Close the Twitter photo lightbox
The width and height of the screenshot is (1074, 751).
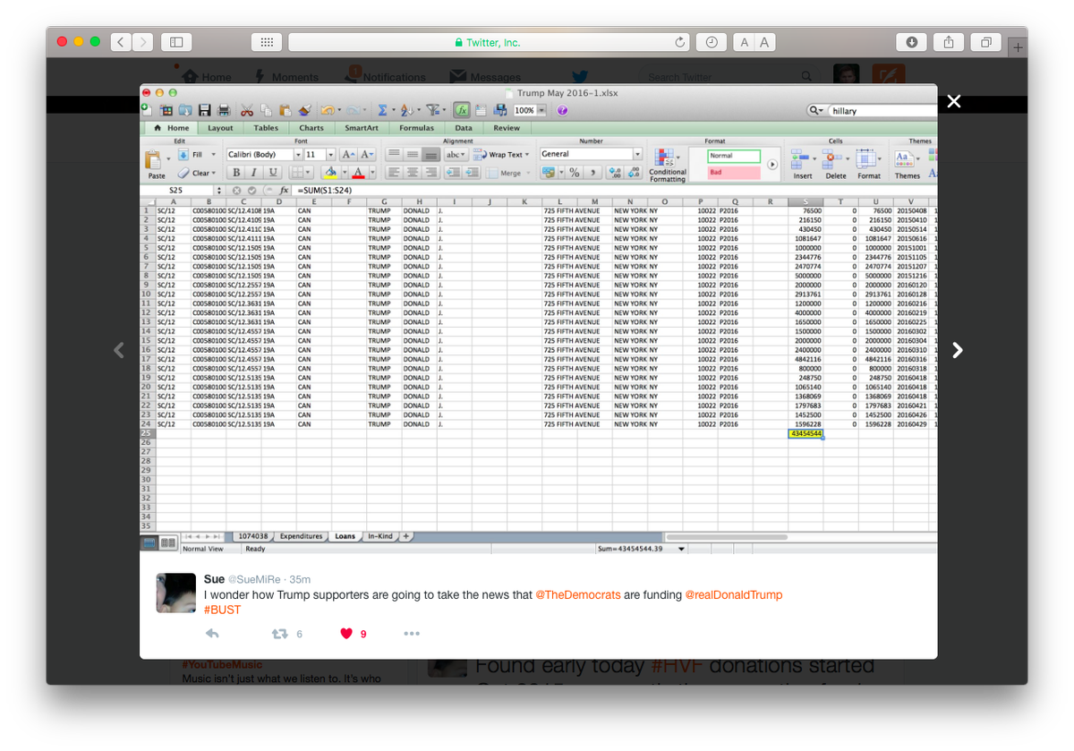pos(954,102)
